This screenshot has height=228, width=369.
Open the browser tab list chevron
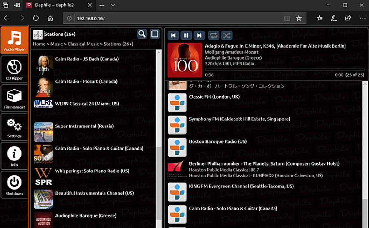coord(113,5)
